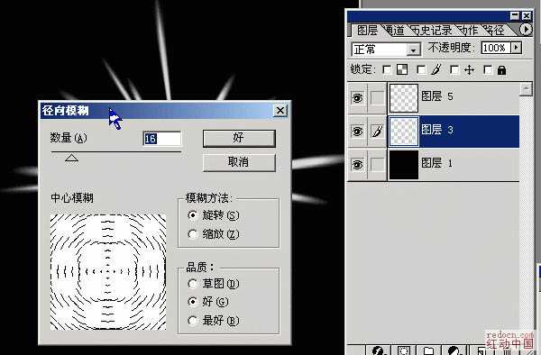The width and height of the screenshot is (541, 355).
Task: Switch to the 通道 tab
Action: point(394,31)
